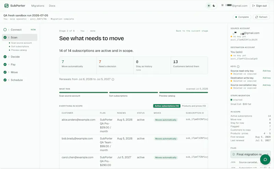The height and width of the screenshot is (169, 274).
Task: Open the chat support bubble
Action: (265, 159)
